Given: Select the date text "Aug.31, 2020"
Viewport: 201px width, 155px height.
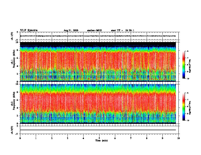Looking at the screenshot, I should 71,30.
